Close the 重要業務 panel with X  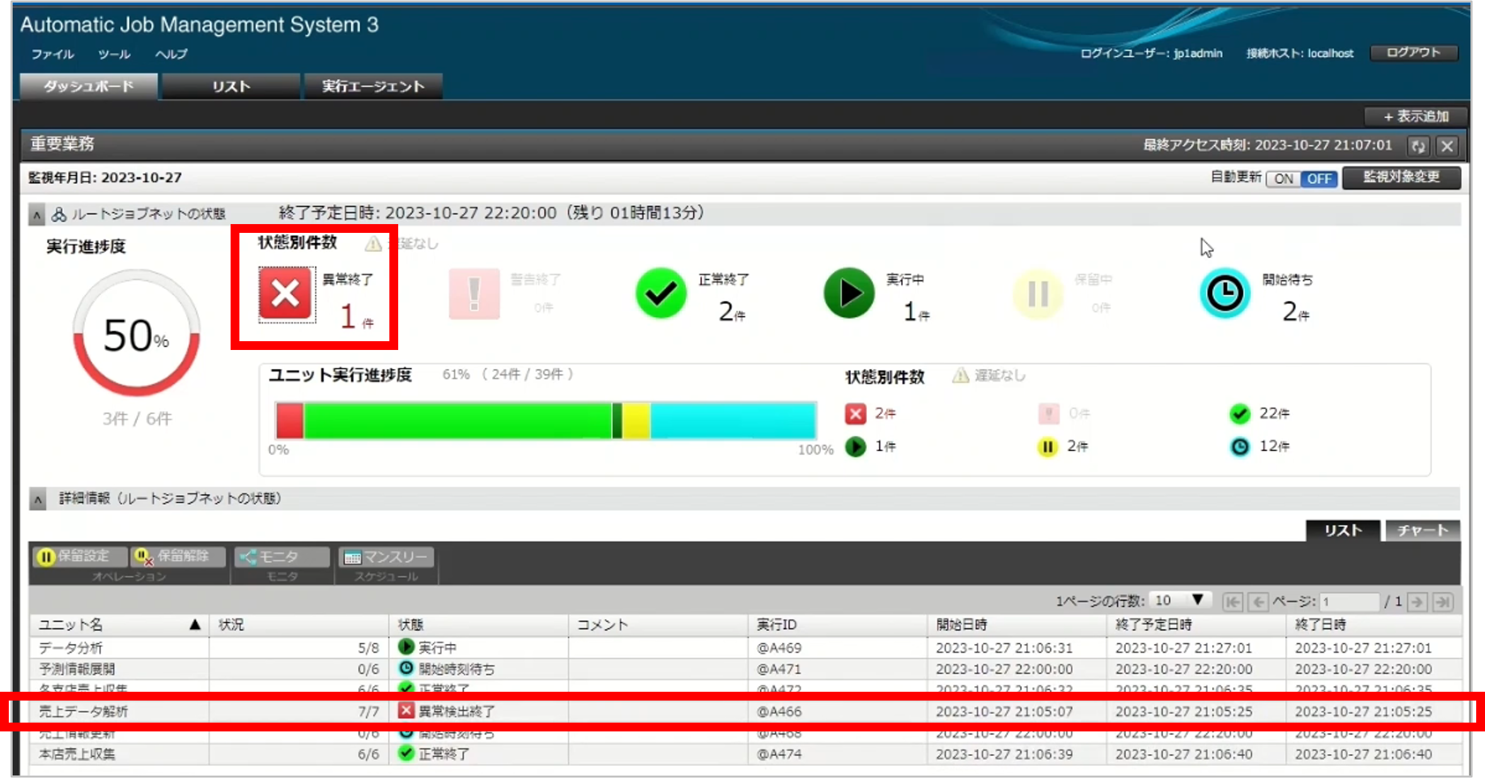[x=1448, y=146]
